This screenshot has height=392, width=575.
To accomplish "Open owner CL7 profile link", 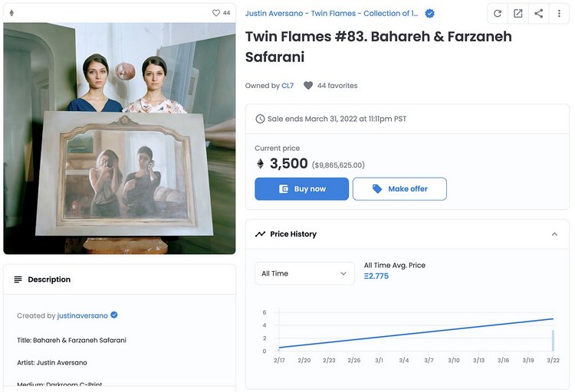I will click(287, 85).
